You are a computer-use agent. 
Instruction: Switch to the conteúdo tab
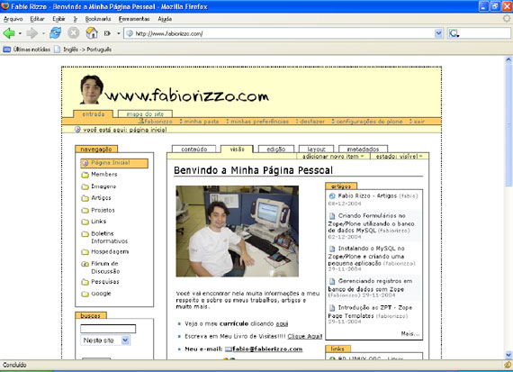click(194, 149)
